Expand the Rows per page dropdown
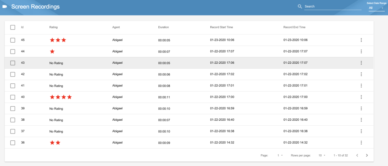Image resolution: width=388 pixels, height=166 pixels. tap(322, 155)
